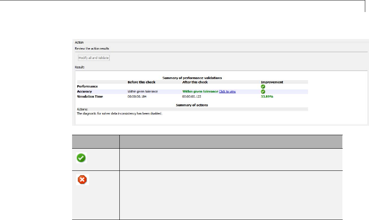Click the Action group title

pos(79,42)
